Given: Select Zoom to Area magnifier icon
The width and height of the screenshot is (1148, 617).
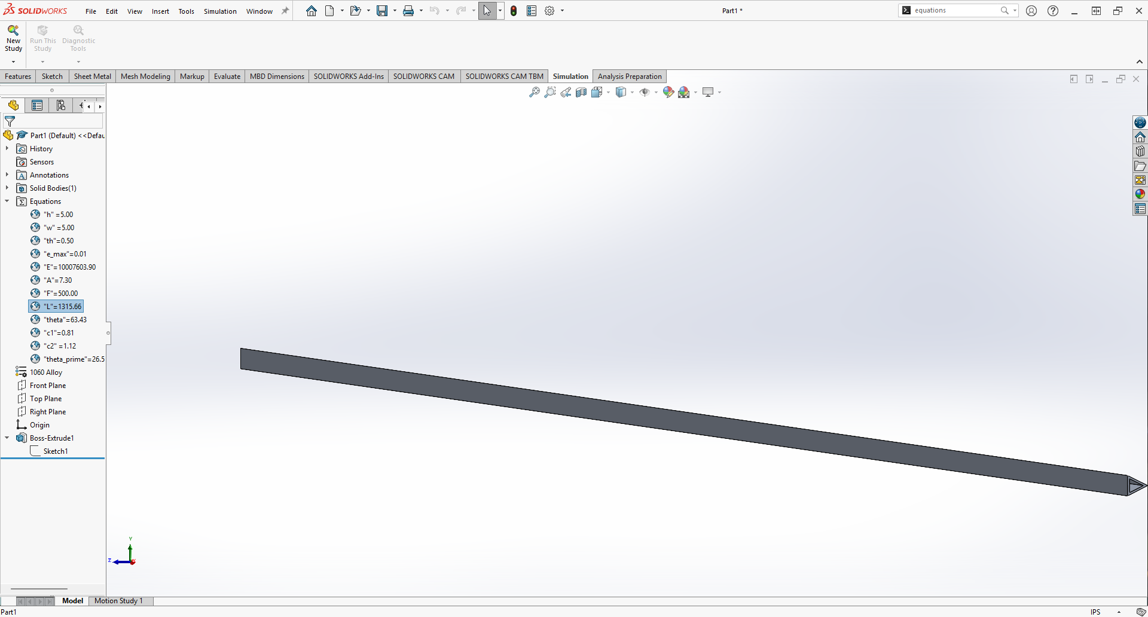Looking at the screenshot, I should click(550, 92).
